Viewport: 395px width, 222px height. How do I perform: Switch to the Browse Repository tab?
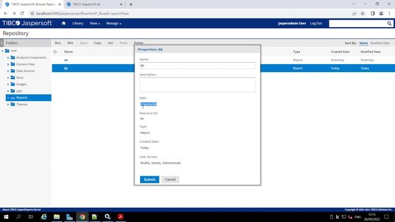pos(33,4)
